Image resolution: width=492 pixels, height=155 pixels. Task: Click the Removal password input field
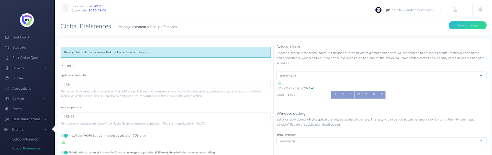coord(165,117)
